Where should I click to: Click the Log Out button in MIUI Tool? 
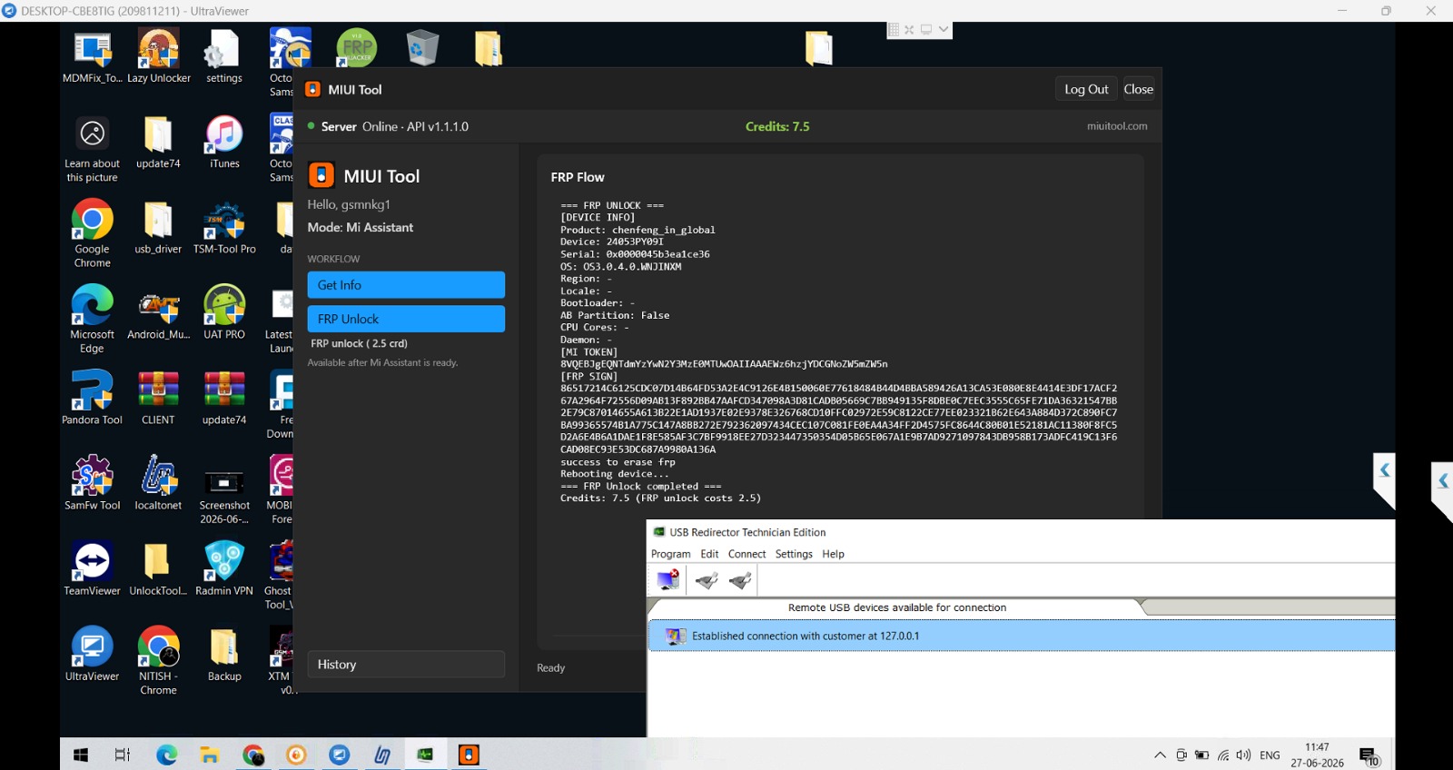tap(1086, 89)
